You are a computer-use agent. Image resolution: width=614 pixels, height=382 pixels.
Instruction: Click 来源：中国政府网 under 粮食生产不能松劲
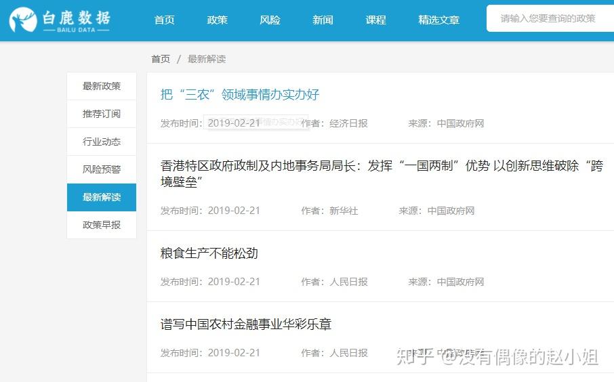click(446, 282)
